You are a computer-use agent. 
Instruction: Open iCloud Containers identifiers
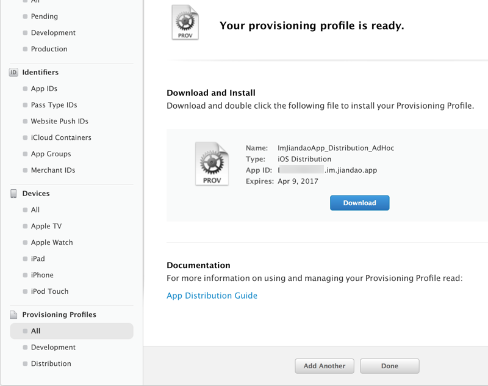[x=61, y=137]
